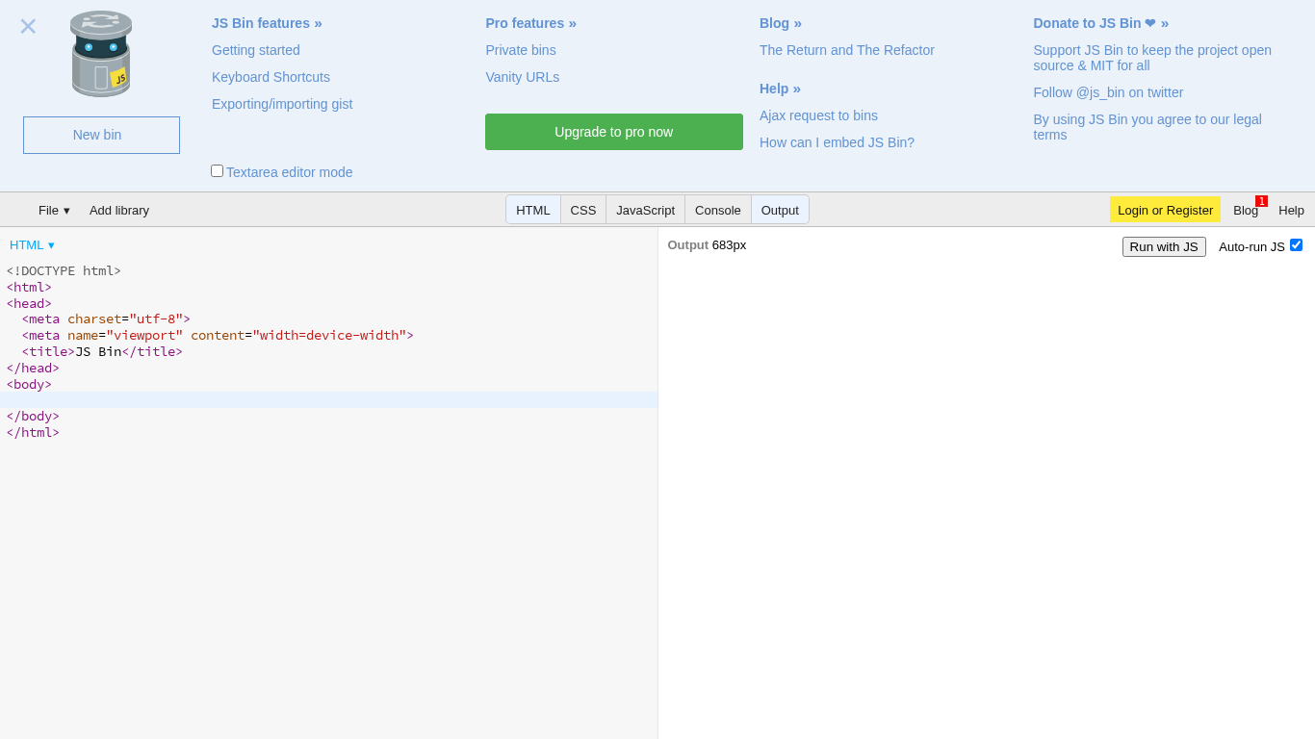
Task: Open The Return and The Refactor post
Action: coord(847,50)
